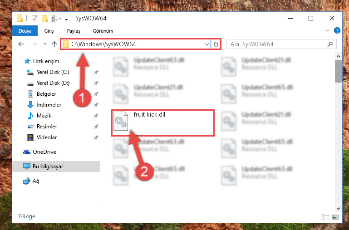
Task: Open the Görünüm ribbon tab
Action: coord(103,31)
